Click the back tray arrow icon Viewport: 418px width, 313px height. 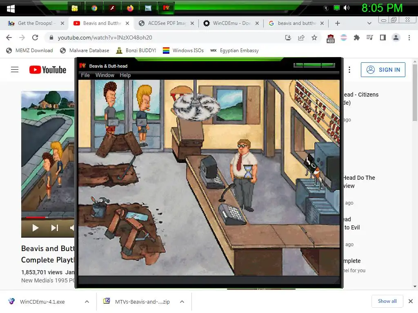pos(326,8)
